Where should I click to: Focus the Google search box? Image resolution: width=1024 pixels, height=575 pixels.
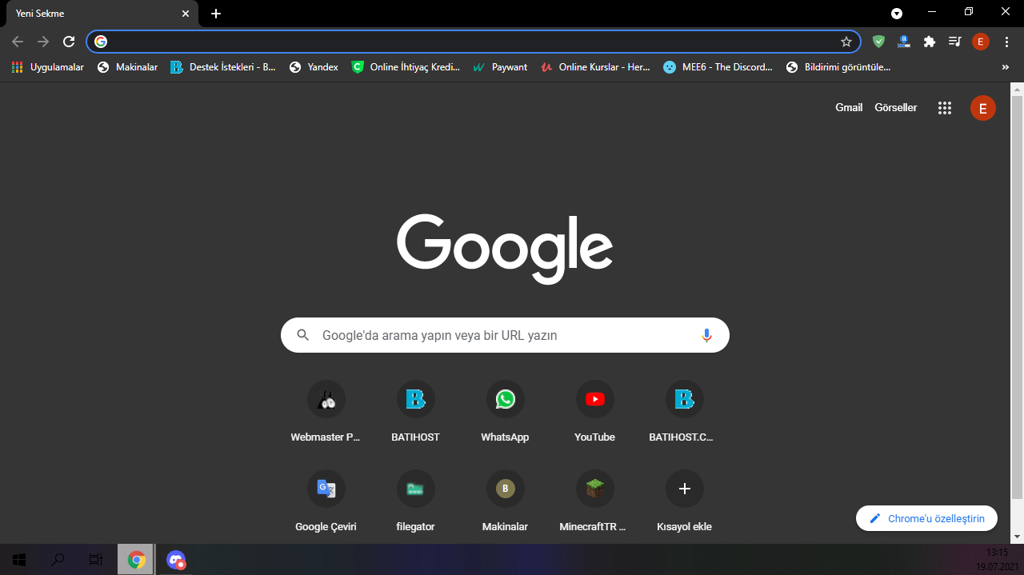coord(505,335)
